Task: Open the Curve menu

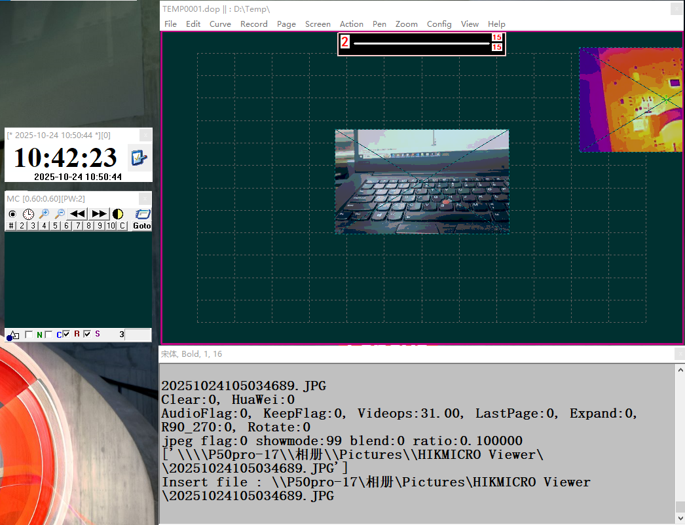Action: pos(220,24)
